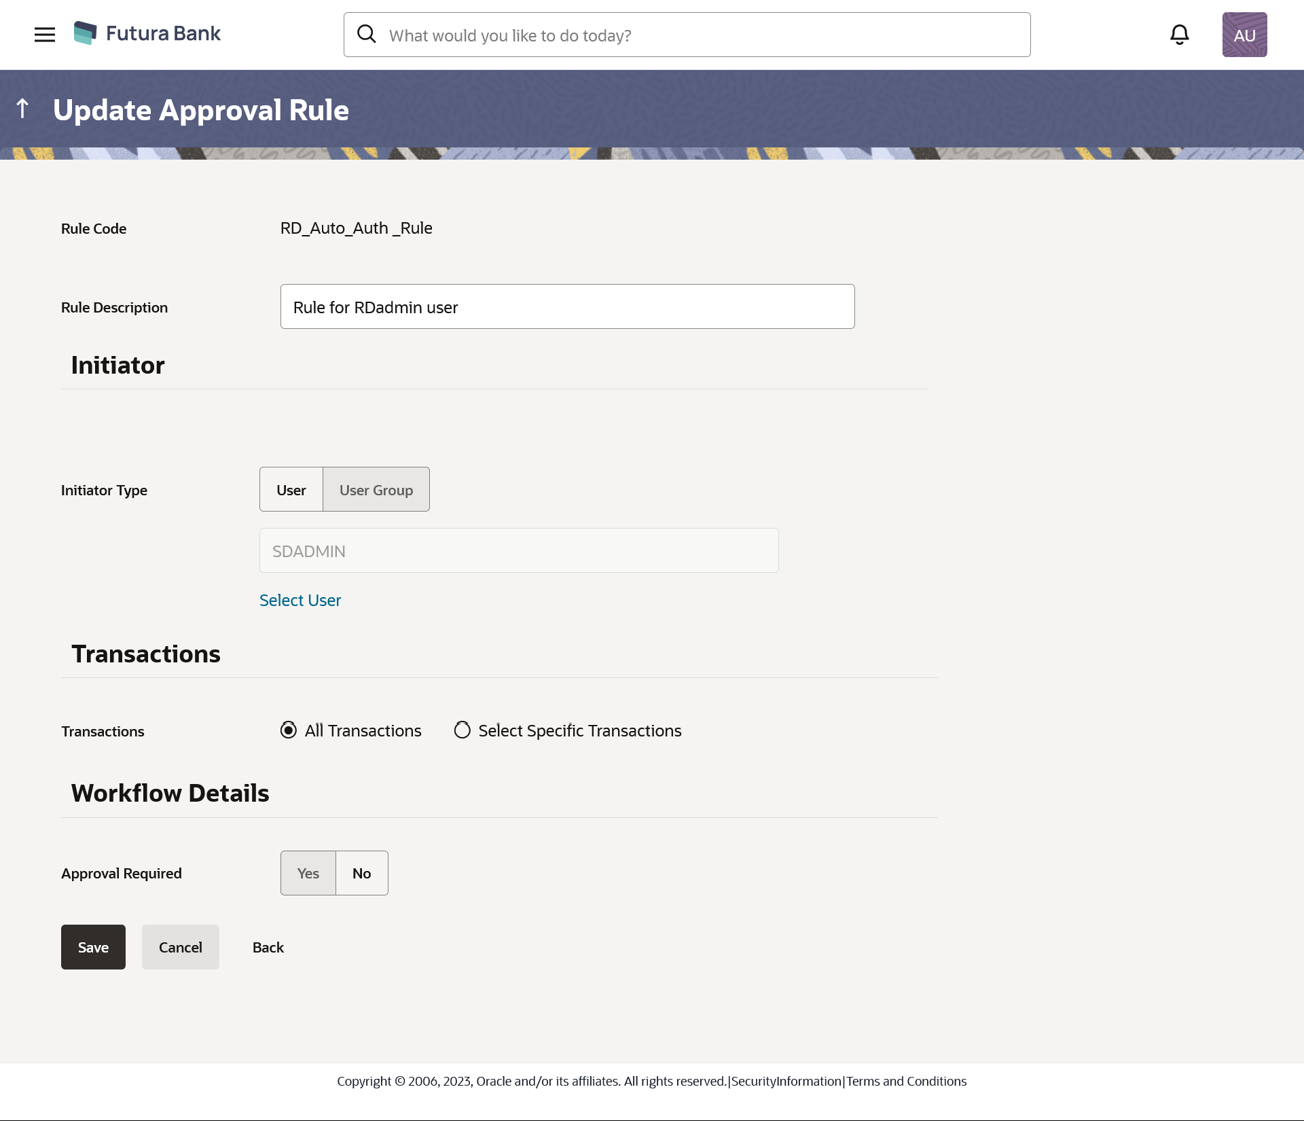Click the back arrow beside Update Approval Rule
The width and height of the screenshot is (1304, 1121).
tap(22, 109)
